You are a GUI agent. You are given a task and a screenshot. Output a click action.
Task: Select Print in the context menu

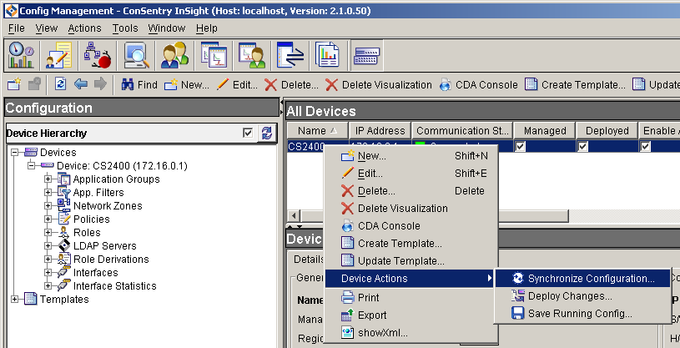[411, 298]
